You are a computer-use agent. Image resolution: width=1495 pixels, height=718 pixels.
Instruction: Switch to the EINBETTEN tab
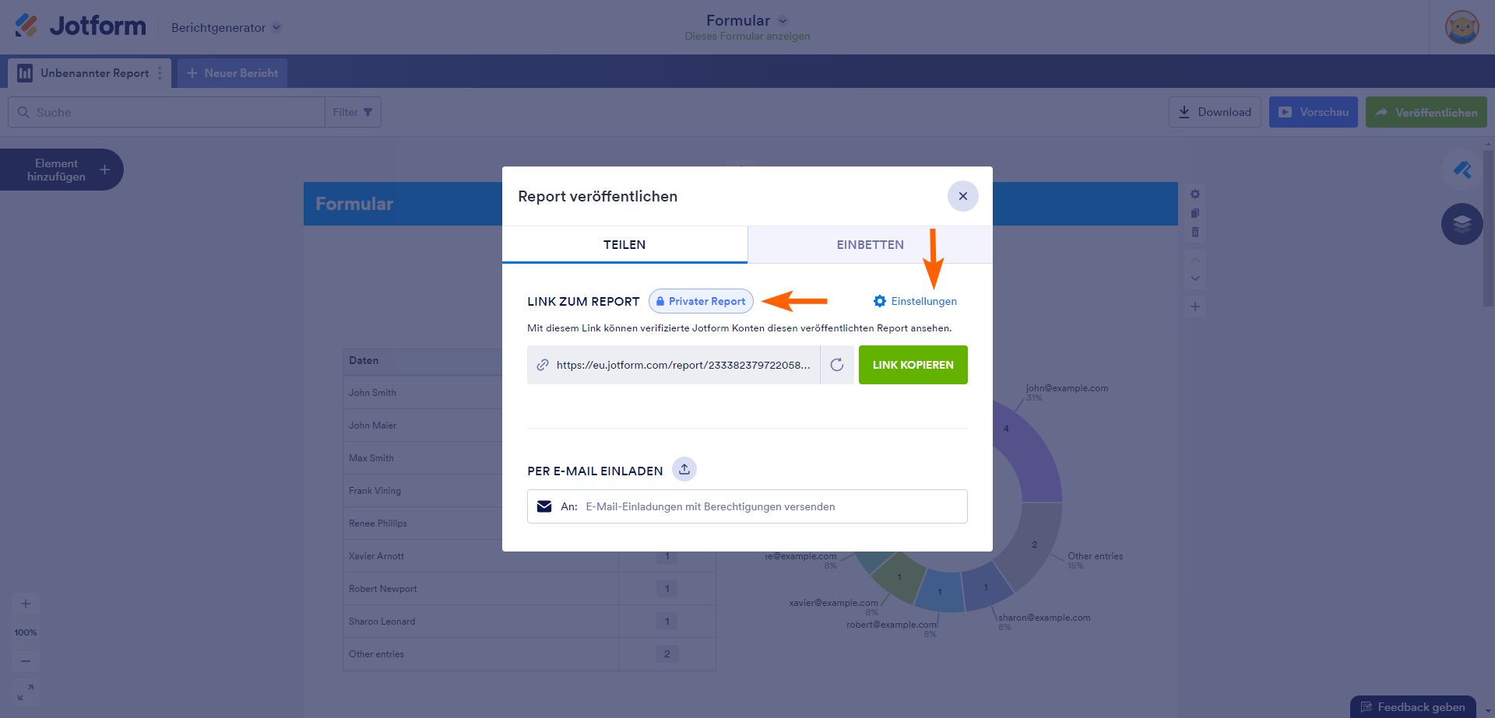pyautogui.click(x=870, y=244)
